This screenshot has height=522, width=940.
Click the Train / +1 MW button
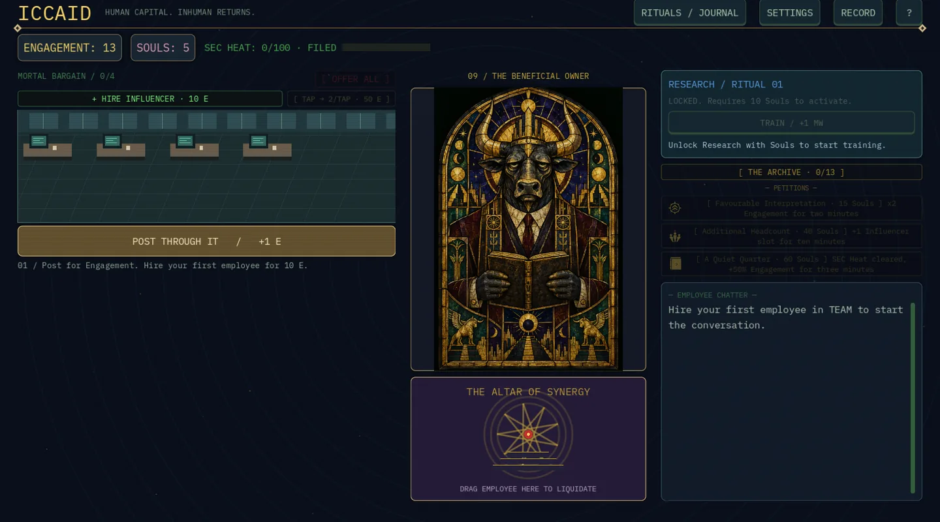click(x=791, y=123)
